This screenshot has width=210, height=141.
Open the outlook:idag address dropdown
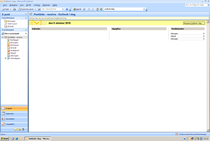[144, 9]
